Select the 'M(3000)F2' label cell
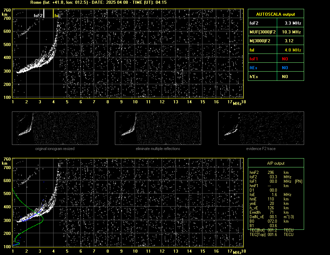Screen dimensions: 330x255 (x=262, y=41)
